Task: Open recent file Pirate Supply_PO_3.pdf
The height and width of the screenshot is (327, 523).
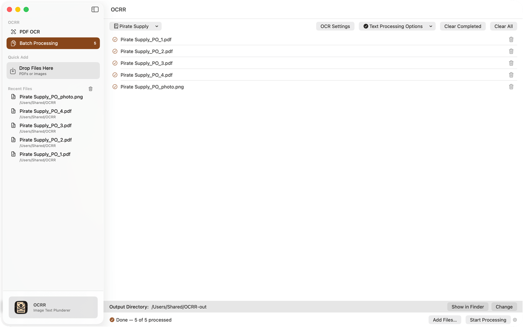Action: pyautogui.click(x=53, y=128)
